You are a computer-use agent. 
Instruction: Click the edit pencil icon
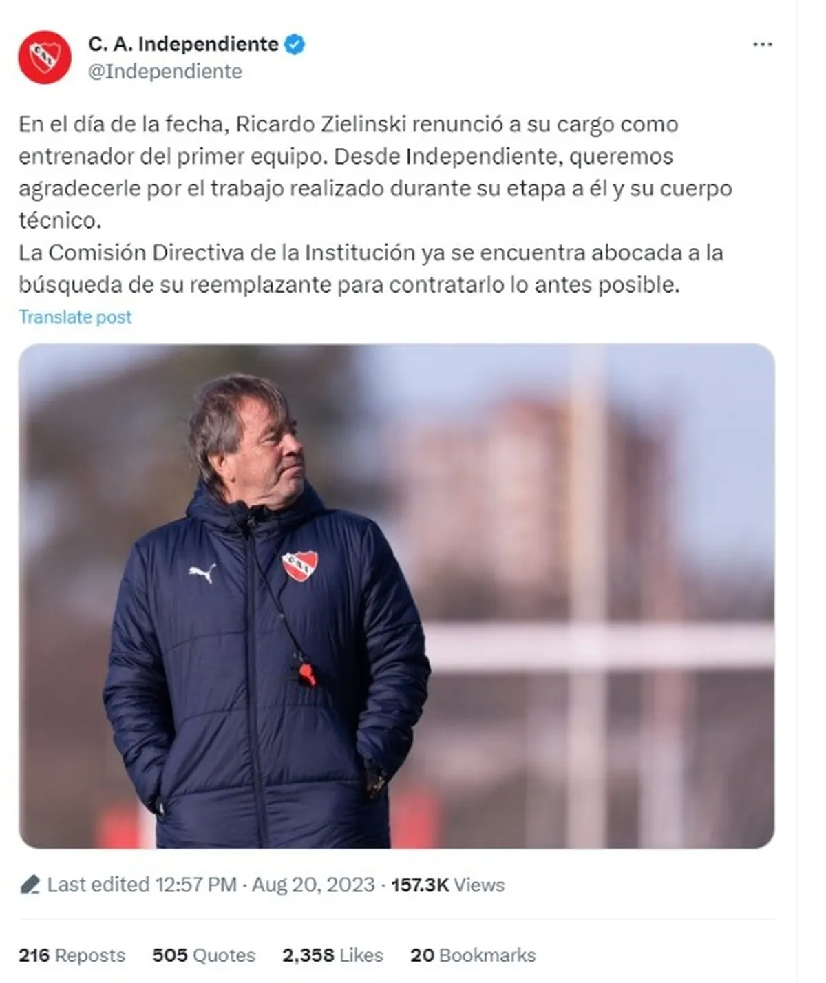(30, 885)
